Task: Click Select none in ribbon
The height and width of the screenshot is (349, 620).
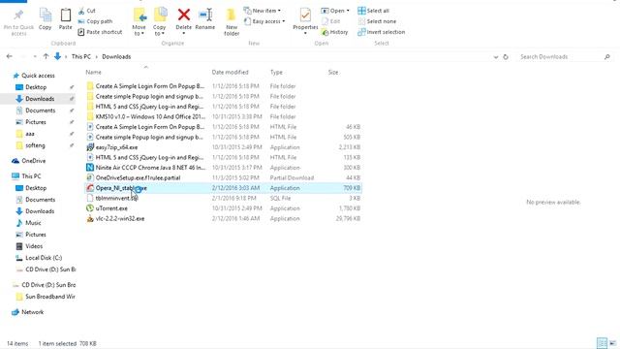Action: [x=377, y=21]
